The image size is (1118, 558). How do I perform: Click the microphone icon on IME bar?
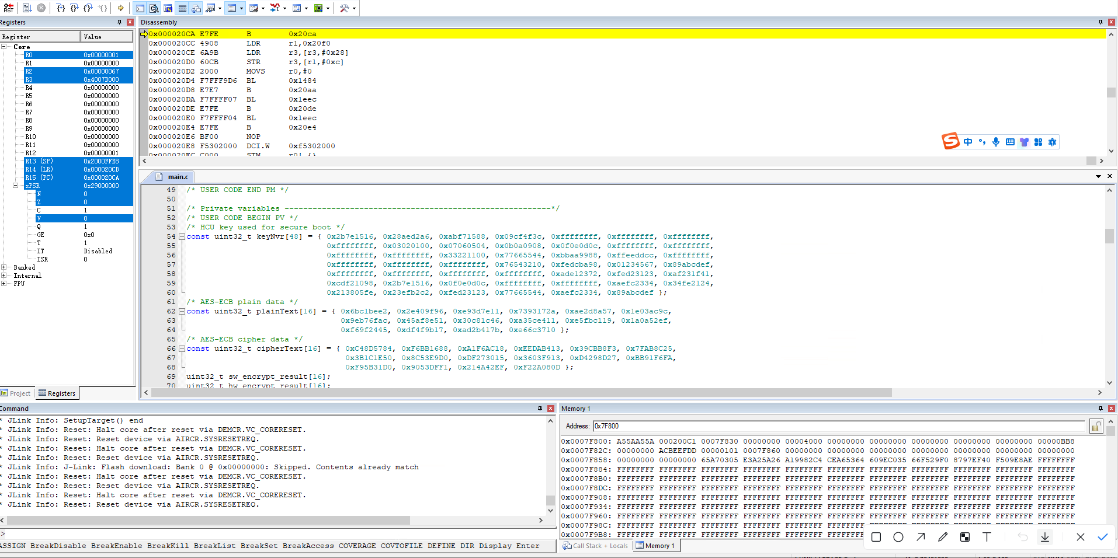(x=996, y=142)
